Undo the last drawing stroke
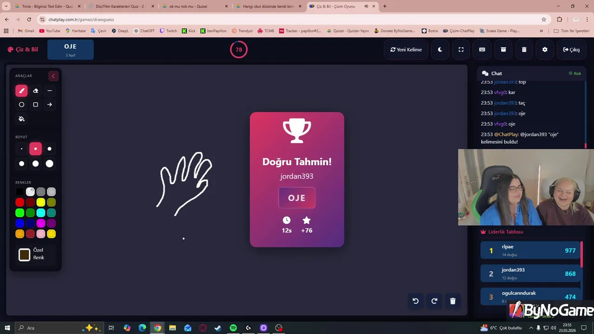This screenshot has width=594, height=334. (415, 301)
